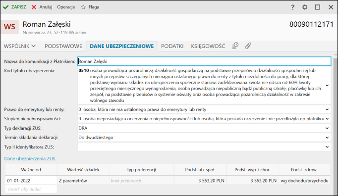The height and width of the screenshot is (196, 338).
Task: Select the DANE UBEZPIECZENIOWE tab
Action: point(122,46)
